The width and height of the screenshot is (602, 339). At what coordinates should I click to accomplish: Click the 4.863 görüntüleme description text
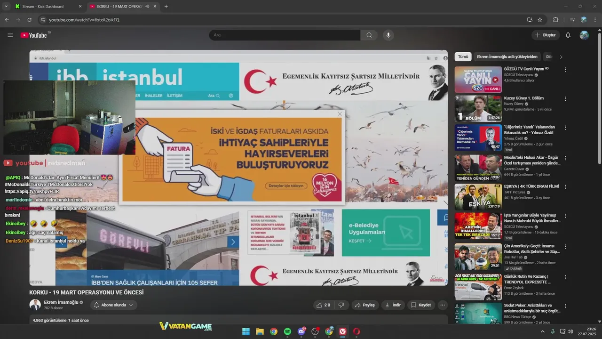(x=61, y=320)
